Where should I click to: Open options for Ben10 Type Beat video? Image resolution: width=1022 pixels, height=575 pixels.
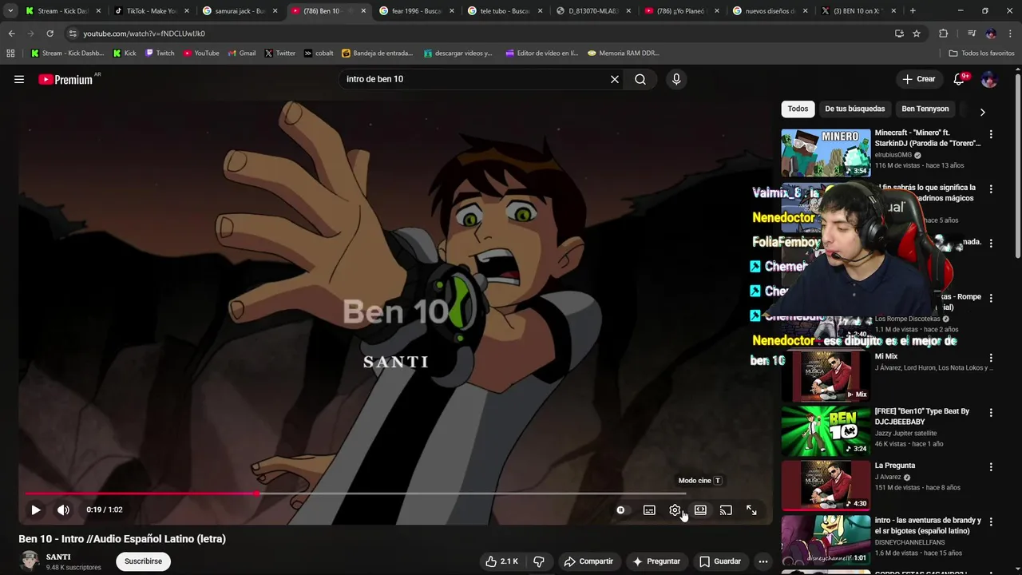click(991, 413)
